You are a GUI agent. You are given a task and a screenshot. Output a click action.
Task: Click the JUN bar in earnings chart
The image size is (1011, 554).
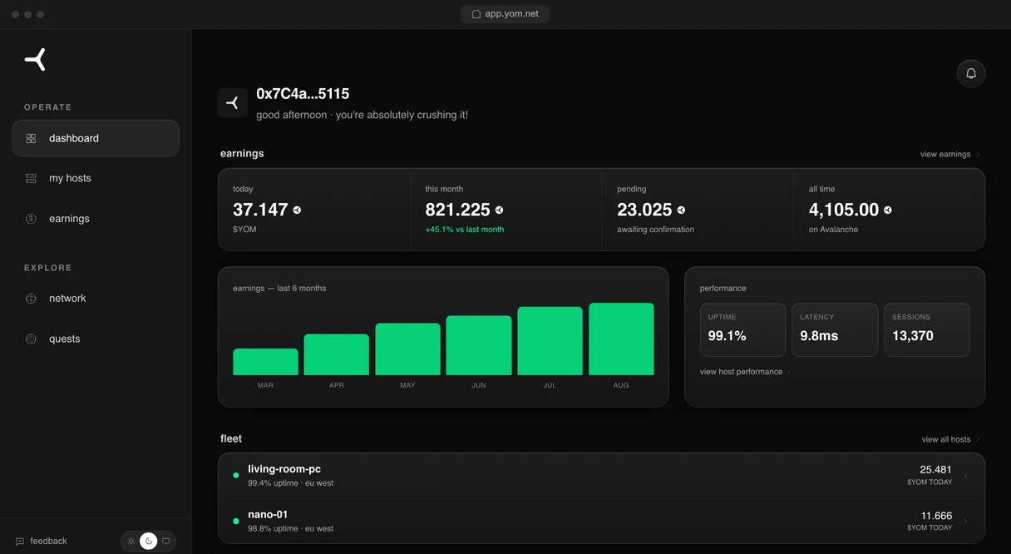point(479,345)
